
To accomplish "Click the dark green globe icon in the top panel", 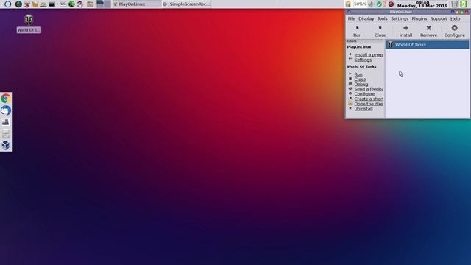I will click(18, 4).
